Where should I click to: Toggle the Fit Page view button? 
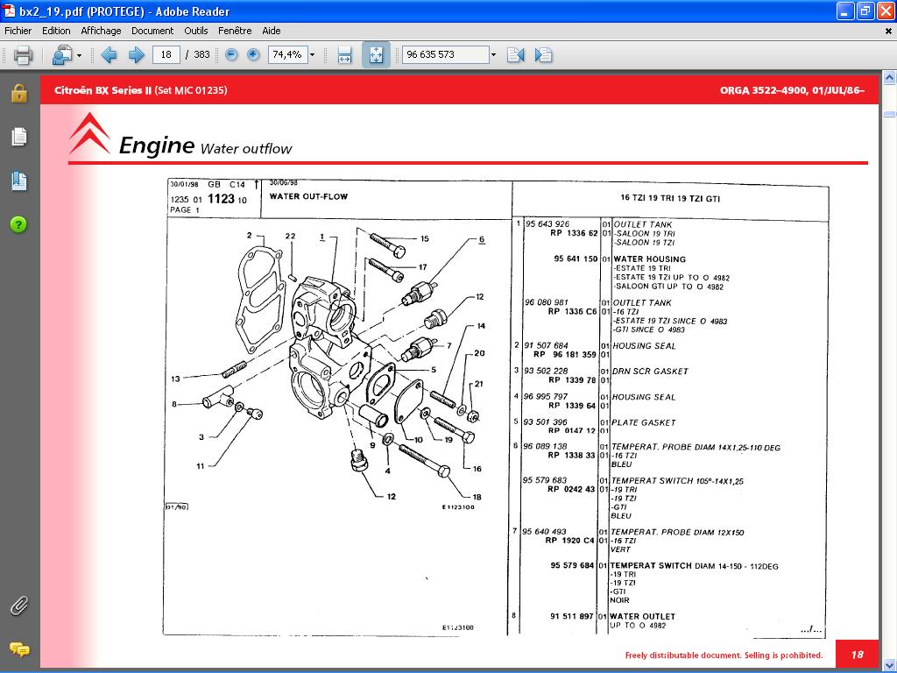coord(375,55)
